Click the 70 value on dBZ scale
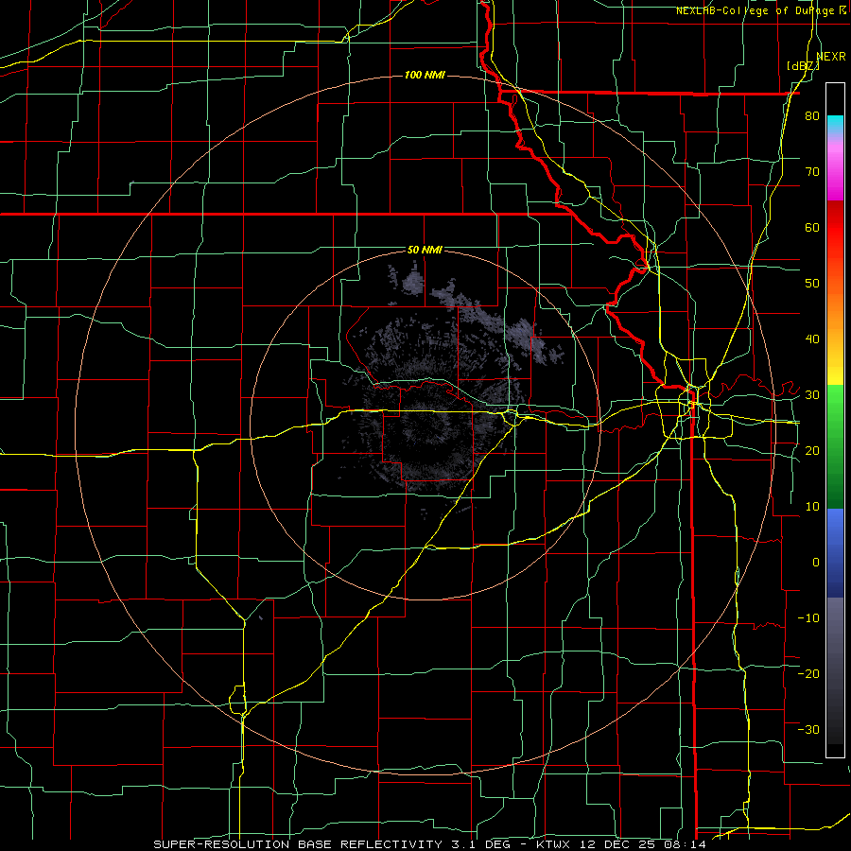 pyautogui.click(x=812, y=172)
